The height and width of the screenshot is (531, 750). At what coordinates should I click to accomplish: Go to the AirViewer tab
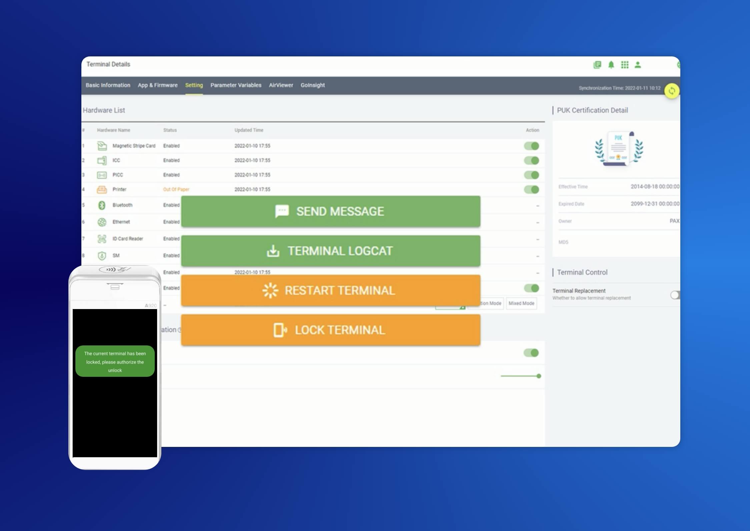[x=281, y=85]
